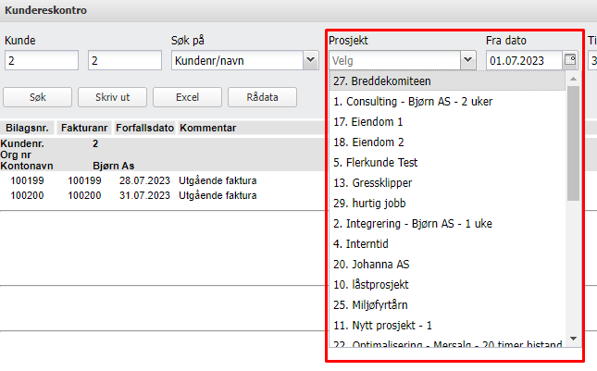Image resolution: width=597 pixels, height=371 pixels.
Task: Export the list with the Excel button
Action: [185, 97]
